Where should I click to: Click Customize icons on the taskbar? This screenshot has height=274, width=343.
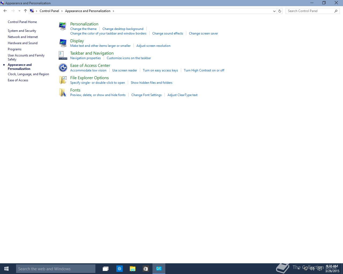129,58
